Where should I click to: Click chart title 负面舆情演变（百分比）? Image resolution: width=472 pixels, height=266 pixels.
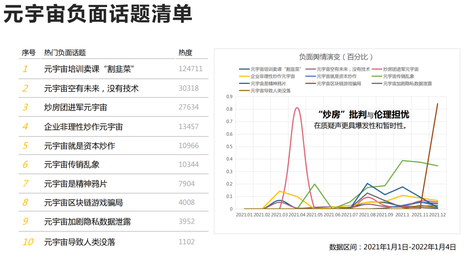(x=337, y=57)
